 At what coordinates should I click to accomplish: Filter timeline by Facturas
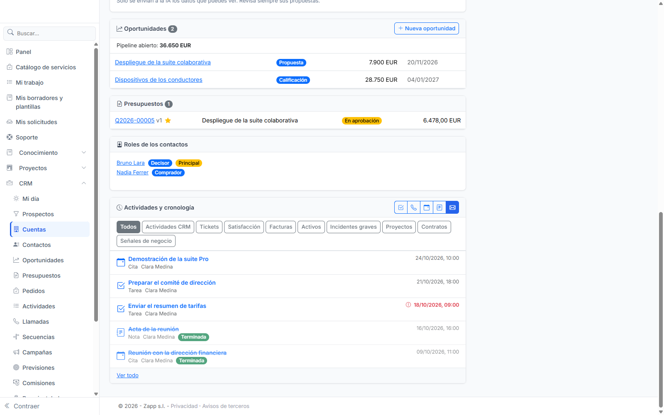pos(281,227)
